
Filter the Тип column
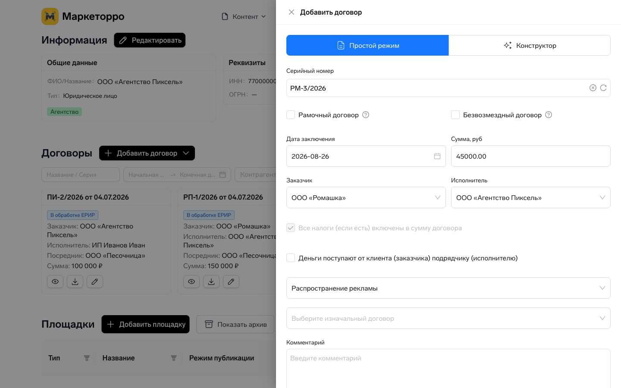click(x=87, y=358)
